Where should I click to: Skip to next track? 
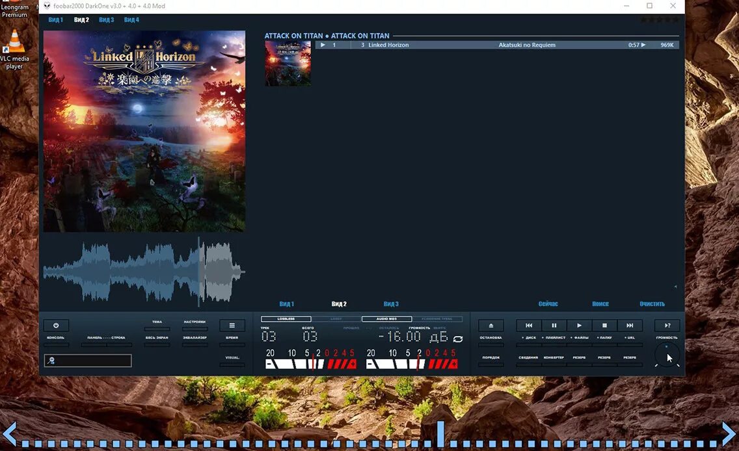(x=630, y=326)
